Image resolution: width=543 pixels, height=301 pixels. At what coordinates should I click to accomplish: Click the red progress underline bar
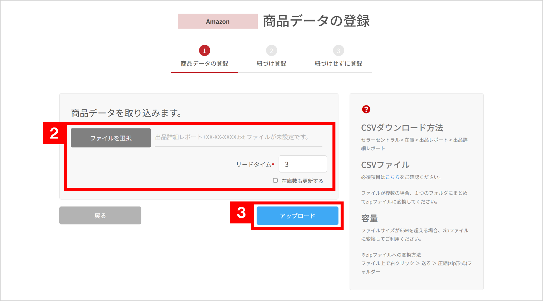coord(204,73)
